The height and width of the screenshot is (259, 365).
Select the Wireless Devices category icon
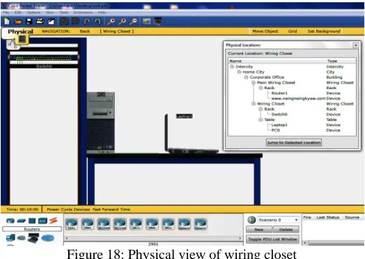42,221
